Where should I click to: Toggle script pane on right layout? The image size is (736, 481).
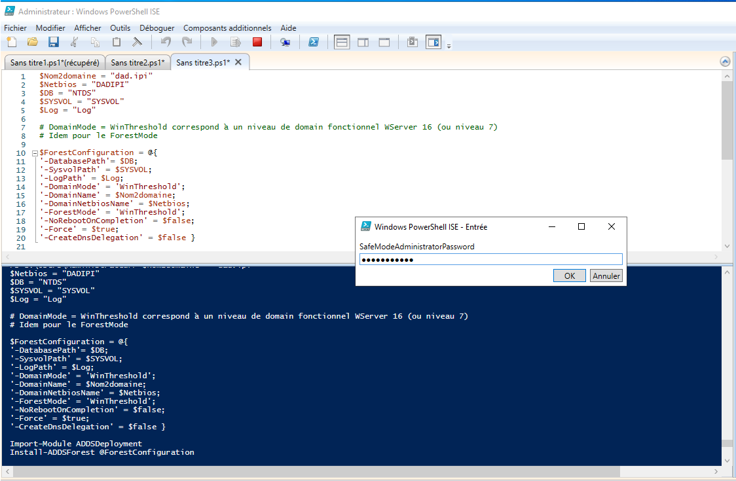coord(363,43)
